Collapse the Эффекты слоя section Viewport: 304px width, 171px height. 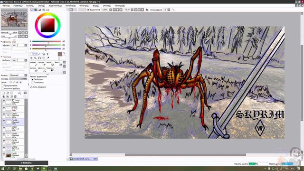(1, 42)
